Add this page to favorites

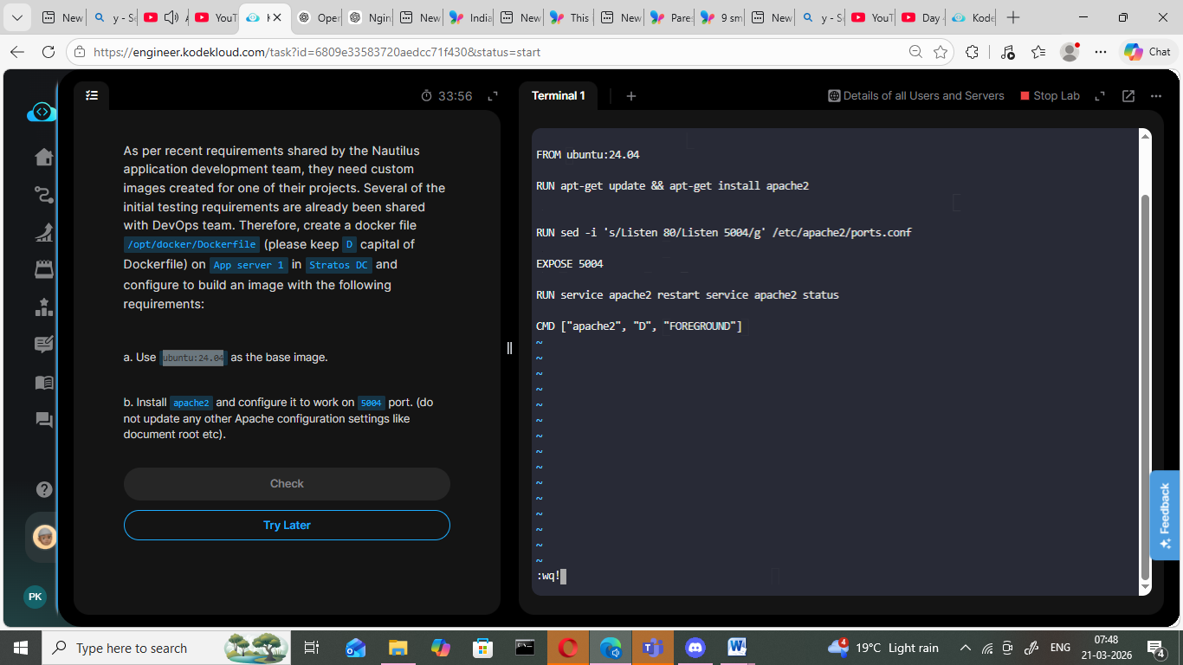click(941, 52)
